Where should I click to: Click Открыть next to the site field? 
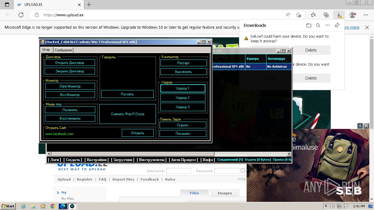pos(138,133)
